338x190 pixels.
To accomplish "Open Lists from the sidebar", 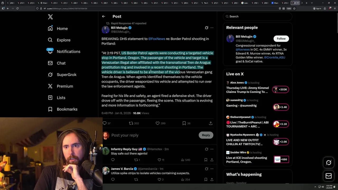I will 57,98.
